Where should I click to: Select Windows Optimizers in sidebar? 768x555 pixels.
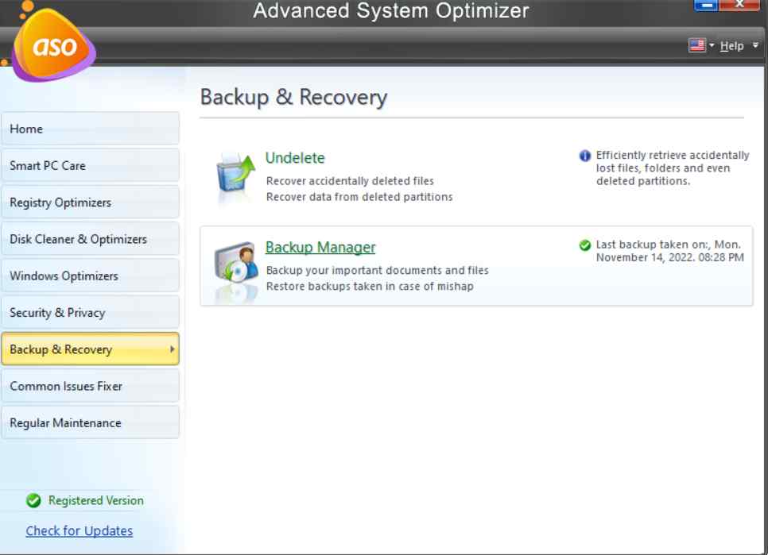click(90, 276)
